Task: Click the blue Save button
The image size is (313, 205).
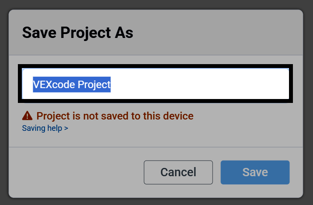Action: pos(255,172)
